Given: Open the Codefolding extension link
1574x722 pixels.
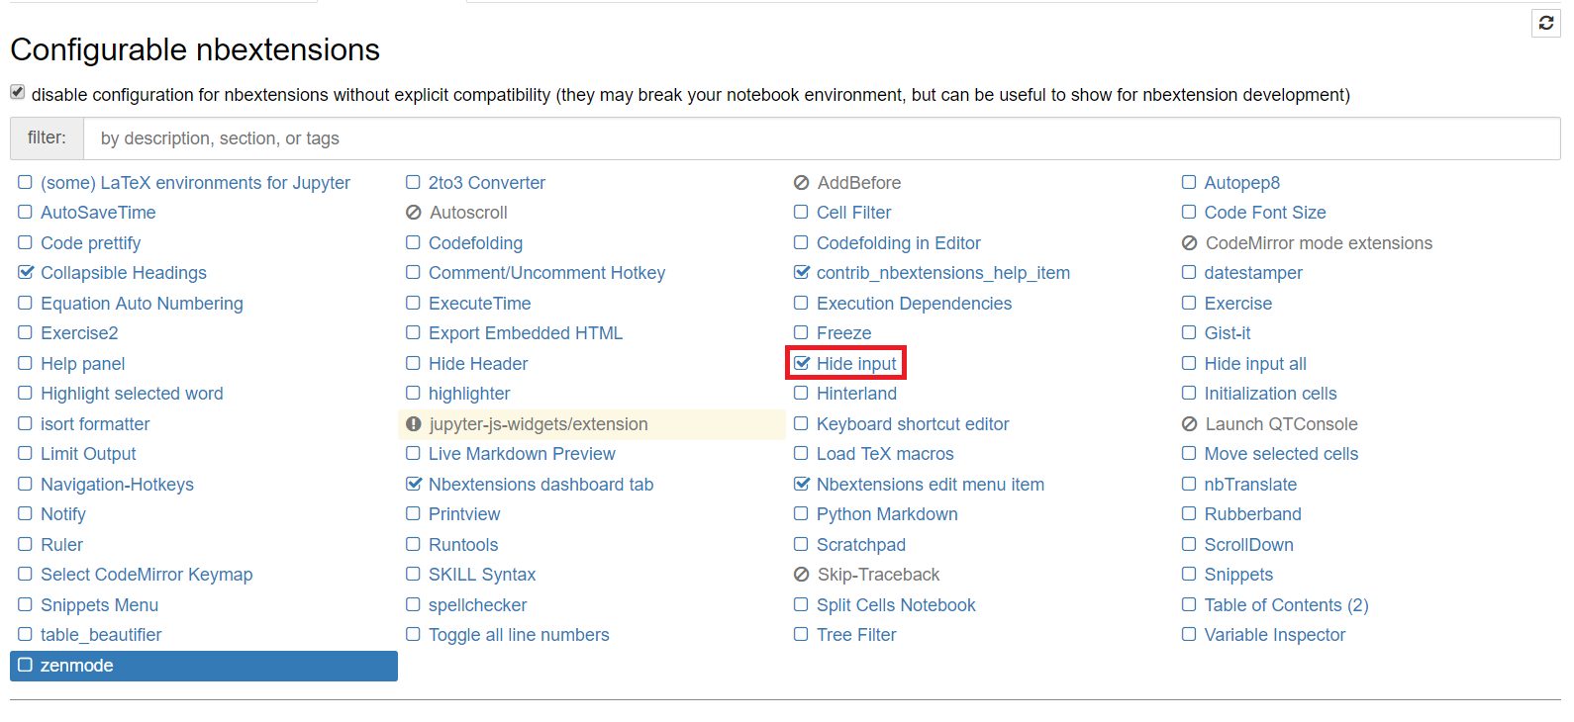Looking at the screenshot, I should click(475, 243).
